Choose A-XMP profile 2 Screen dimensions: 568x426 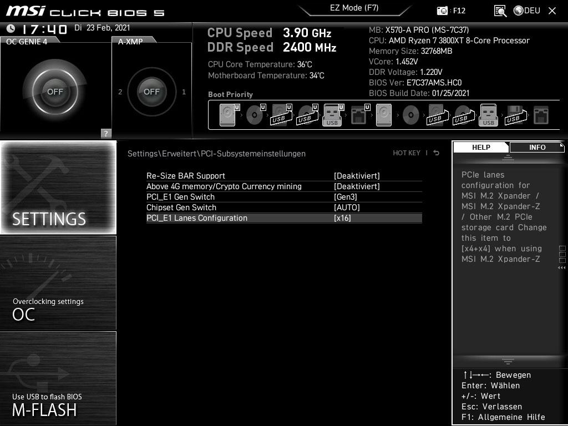point(120,92)
